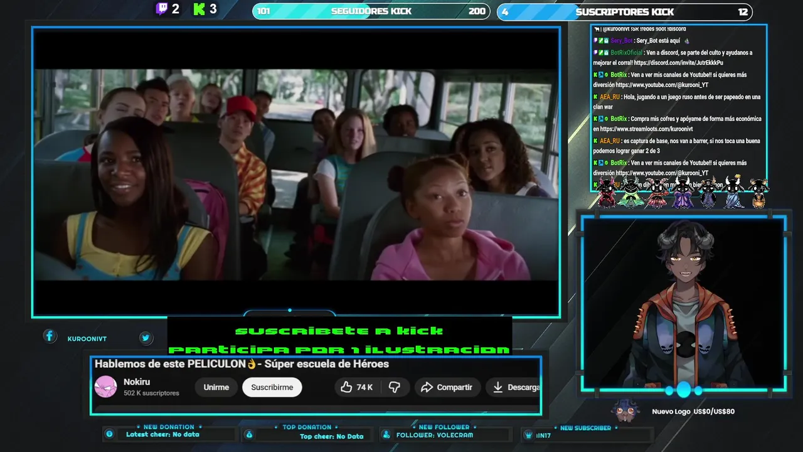Click the blue audio indicator under avatar frame
The image size is (803, 452).
pyautogui.click(x=684, y=390)
